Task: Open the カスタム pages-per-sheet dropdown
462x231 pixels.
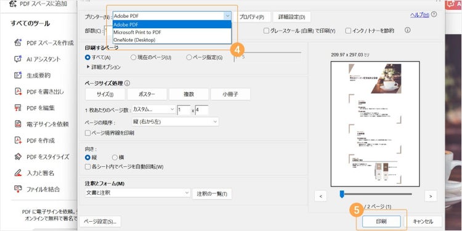Action: tap(154, 109)
